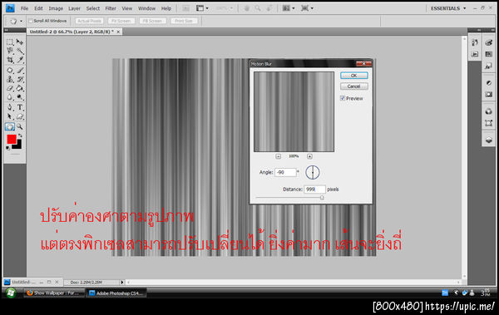Select the Path Selection tool
Viewport: 499px width, 315px height.
[x=10, y=116]
